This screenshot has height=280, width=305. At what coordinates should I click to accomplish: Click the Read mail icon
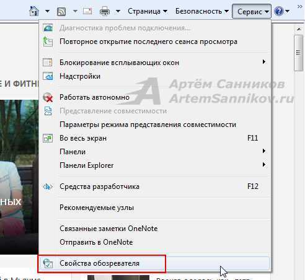87,11
